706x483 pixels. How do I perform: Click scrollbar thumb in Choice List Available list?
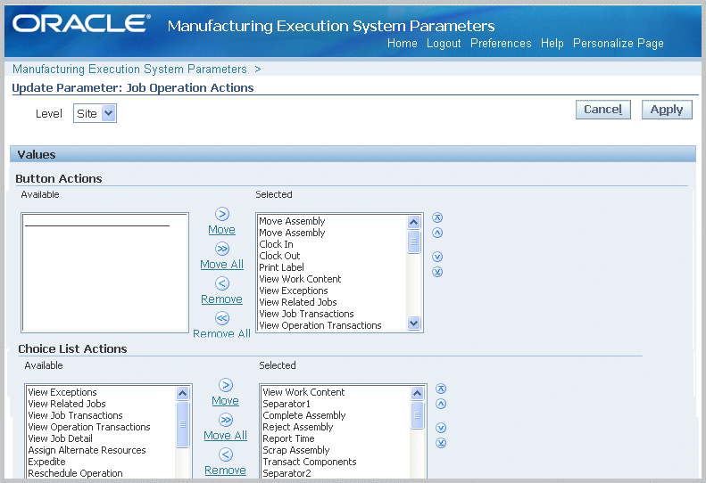[182, 425]
